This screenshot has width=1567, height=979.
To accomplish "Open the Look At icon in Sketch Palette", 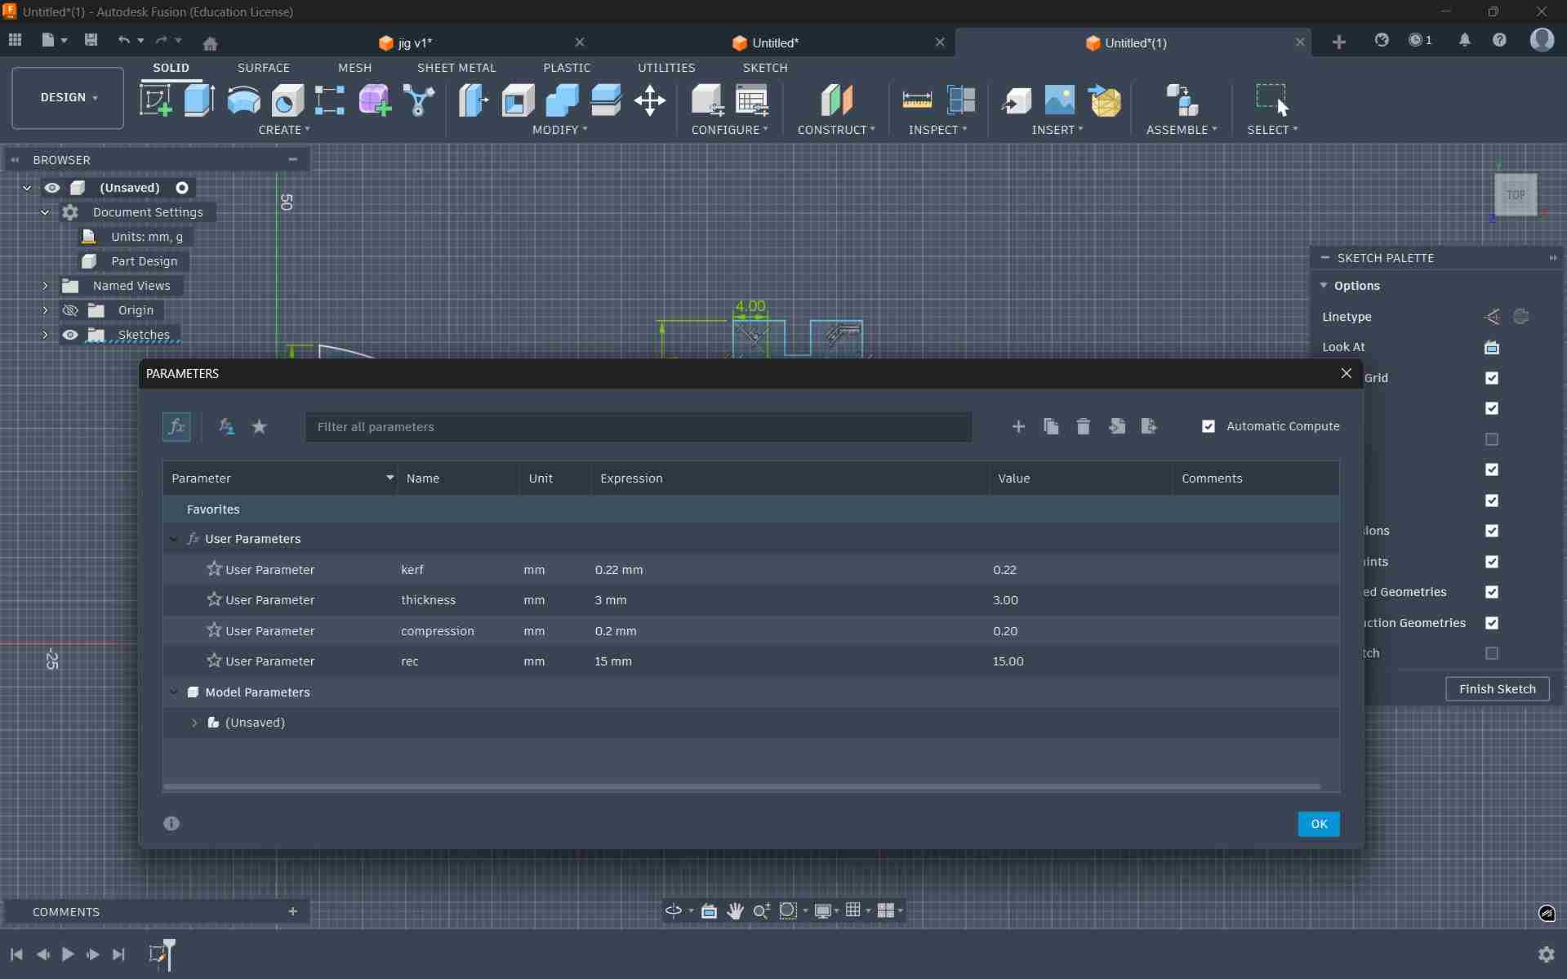I will point(1492,347).
